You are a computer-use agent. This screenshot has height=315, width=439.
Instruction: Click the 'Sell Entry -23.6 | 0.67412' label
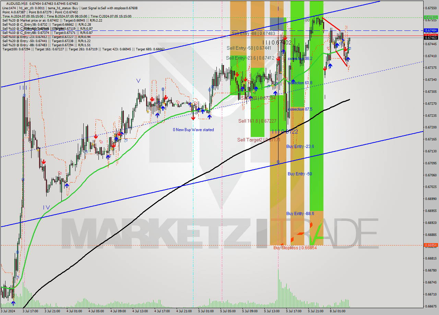tap(250, 58)
